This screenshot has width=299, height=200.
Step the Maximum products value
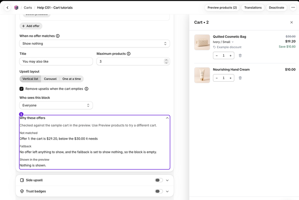(x=166, y=61)
